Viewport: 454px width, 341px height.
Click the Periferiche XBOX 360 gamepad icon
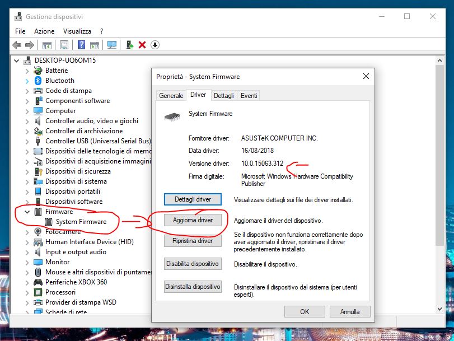pyautogui.click(x=38, y=282)
